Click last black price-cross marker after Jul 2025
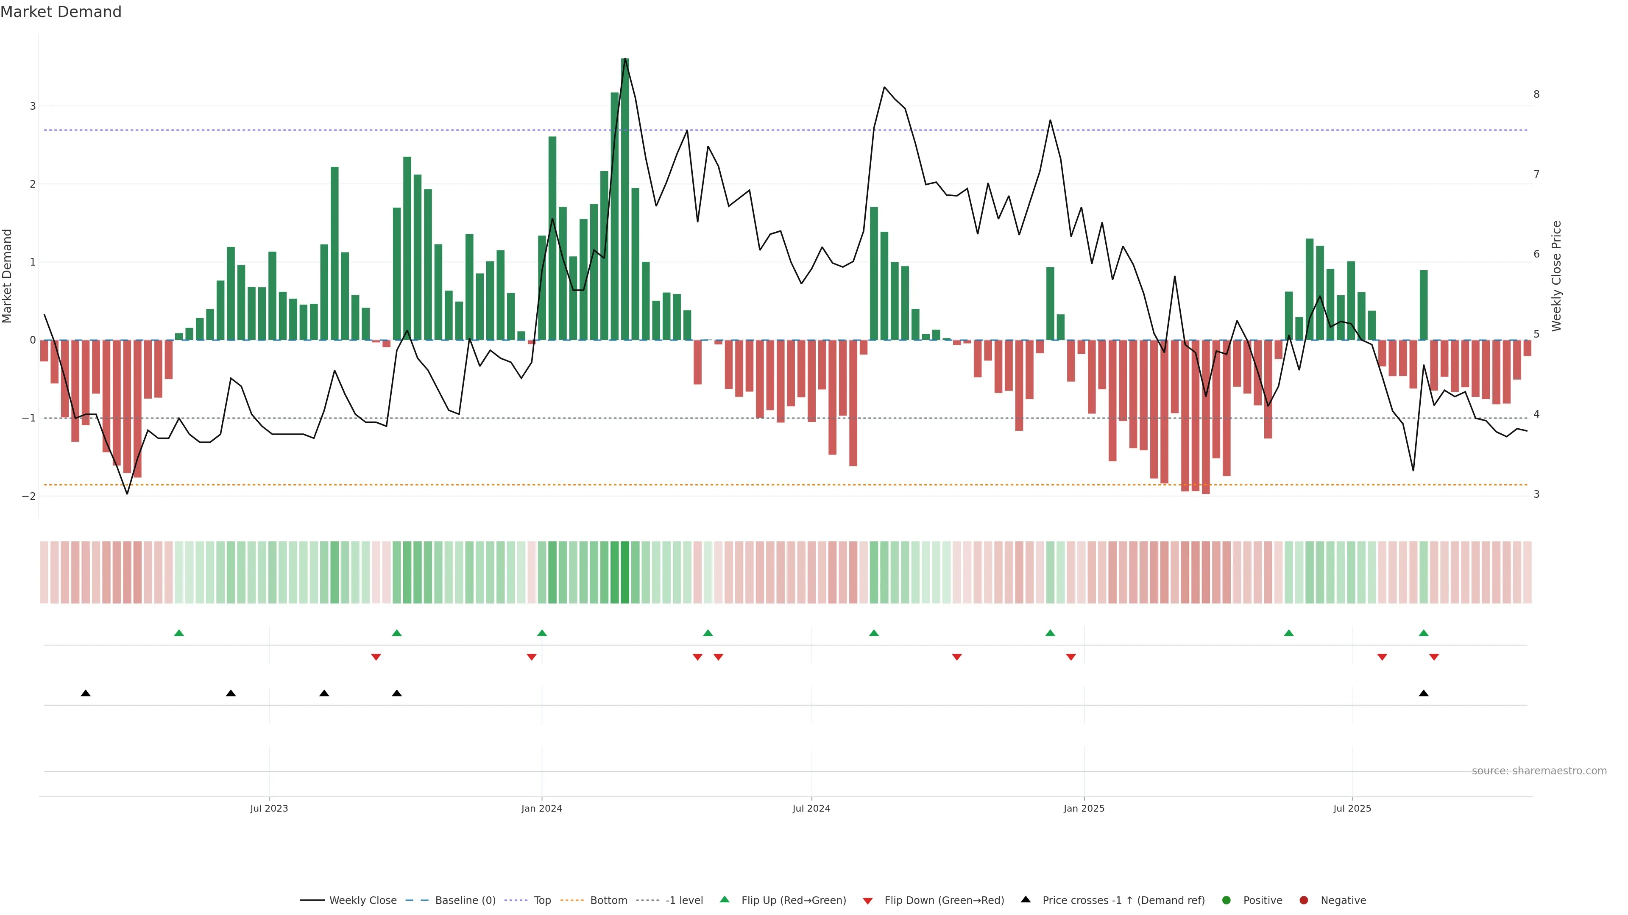1628x915 pixels. pyautogui.click(x=1423, y=693)
